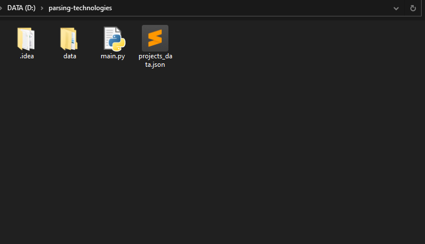425x244 pixels.
Task: Select the data folder icon
Action: [69, 39]
